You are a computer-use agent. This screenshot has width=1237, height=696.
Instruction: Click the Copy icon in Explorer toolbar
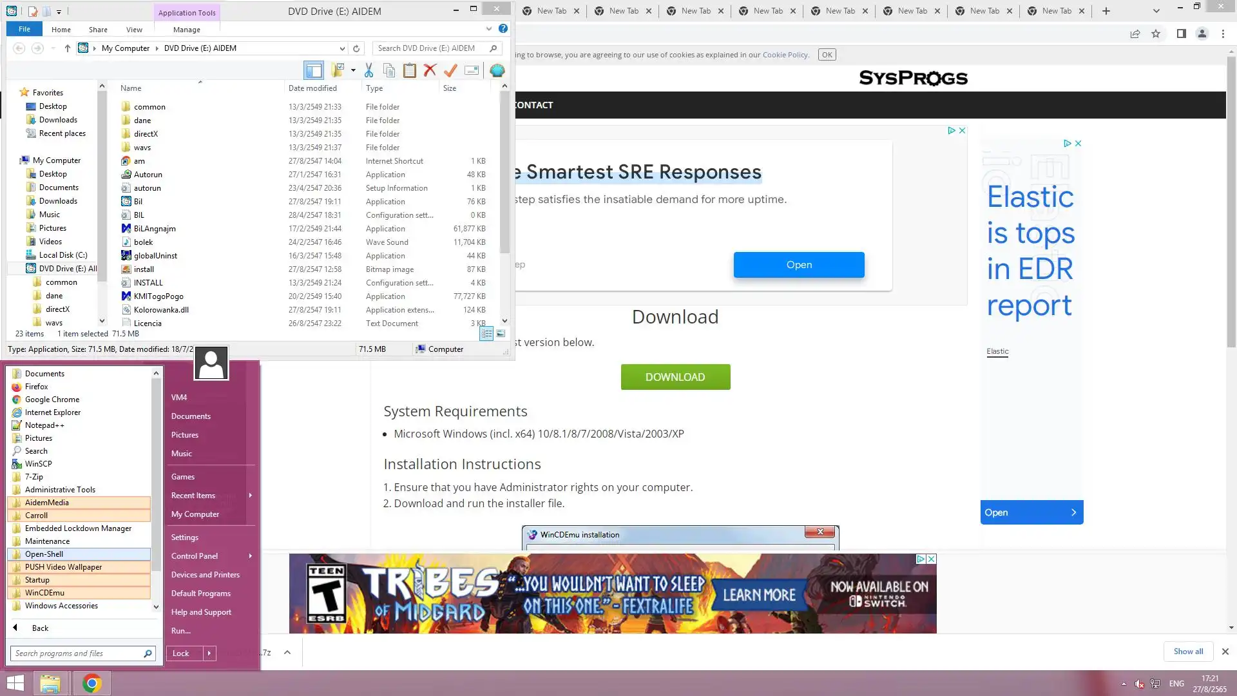[389, 70]
